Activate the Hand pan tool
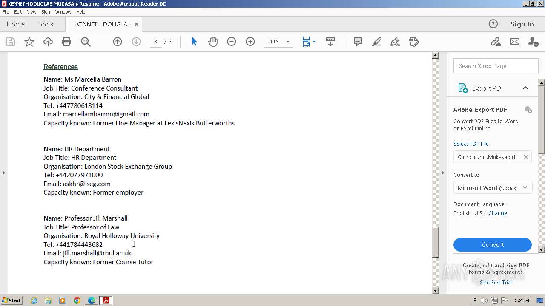545x306 pixels. click(x=213, y=42)
